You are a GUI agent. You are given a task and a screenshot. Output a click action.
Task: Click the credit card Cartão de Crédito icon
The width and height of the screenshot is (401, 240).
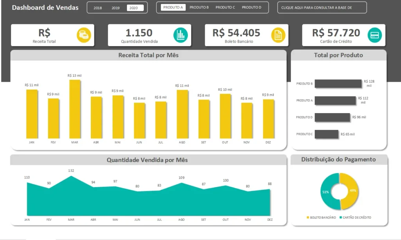tap(375, 35)
